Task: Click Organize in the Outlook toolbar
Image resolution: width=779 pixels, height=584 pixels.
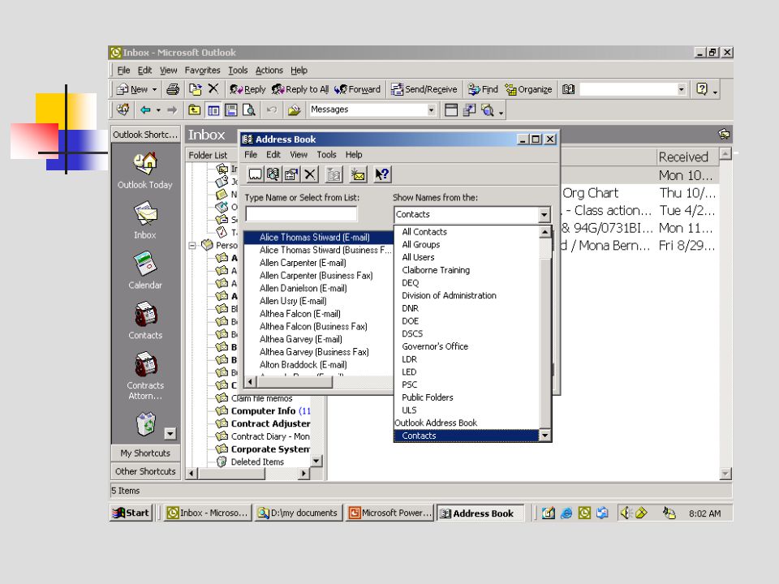Action: [528, 89]
